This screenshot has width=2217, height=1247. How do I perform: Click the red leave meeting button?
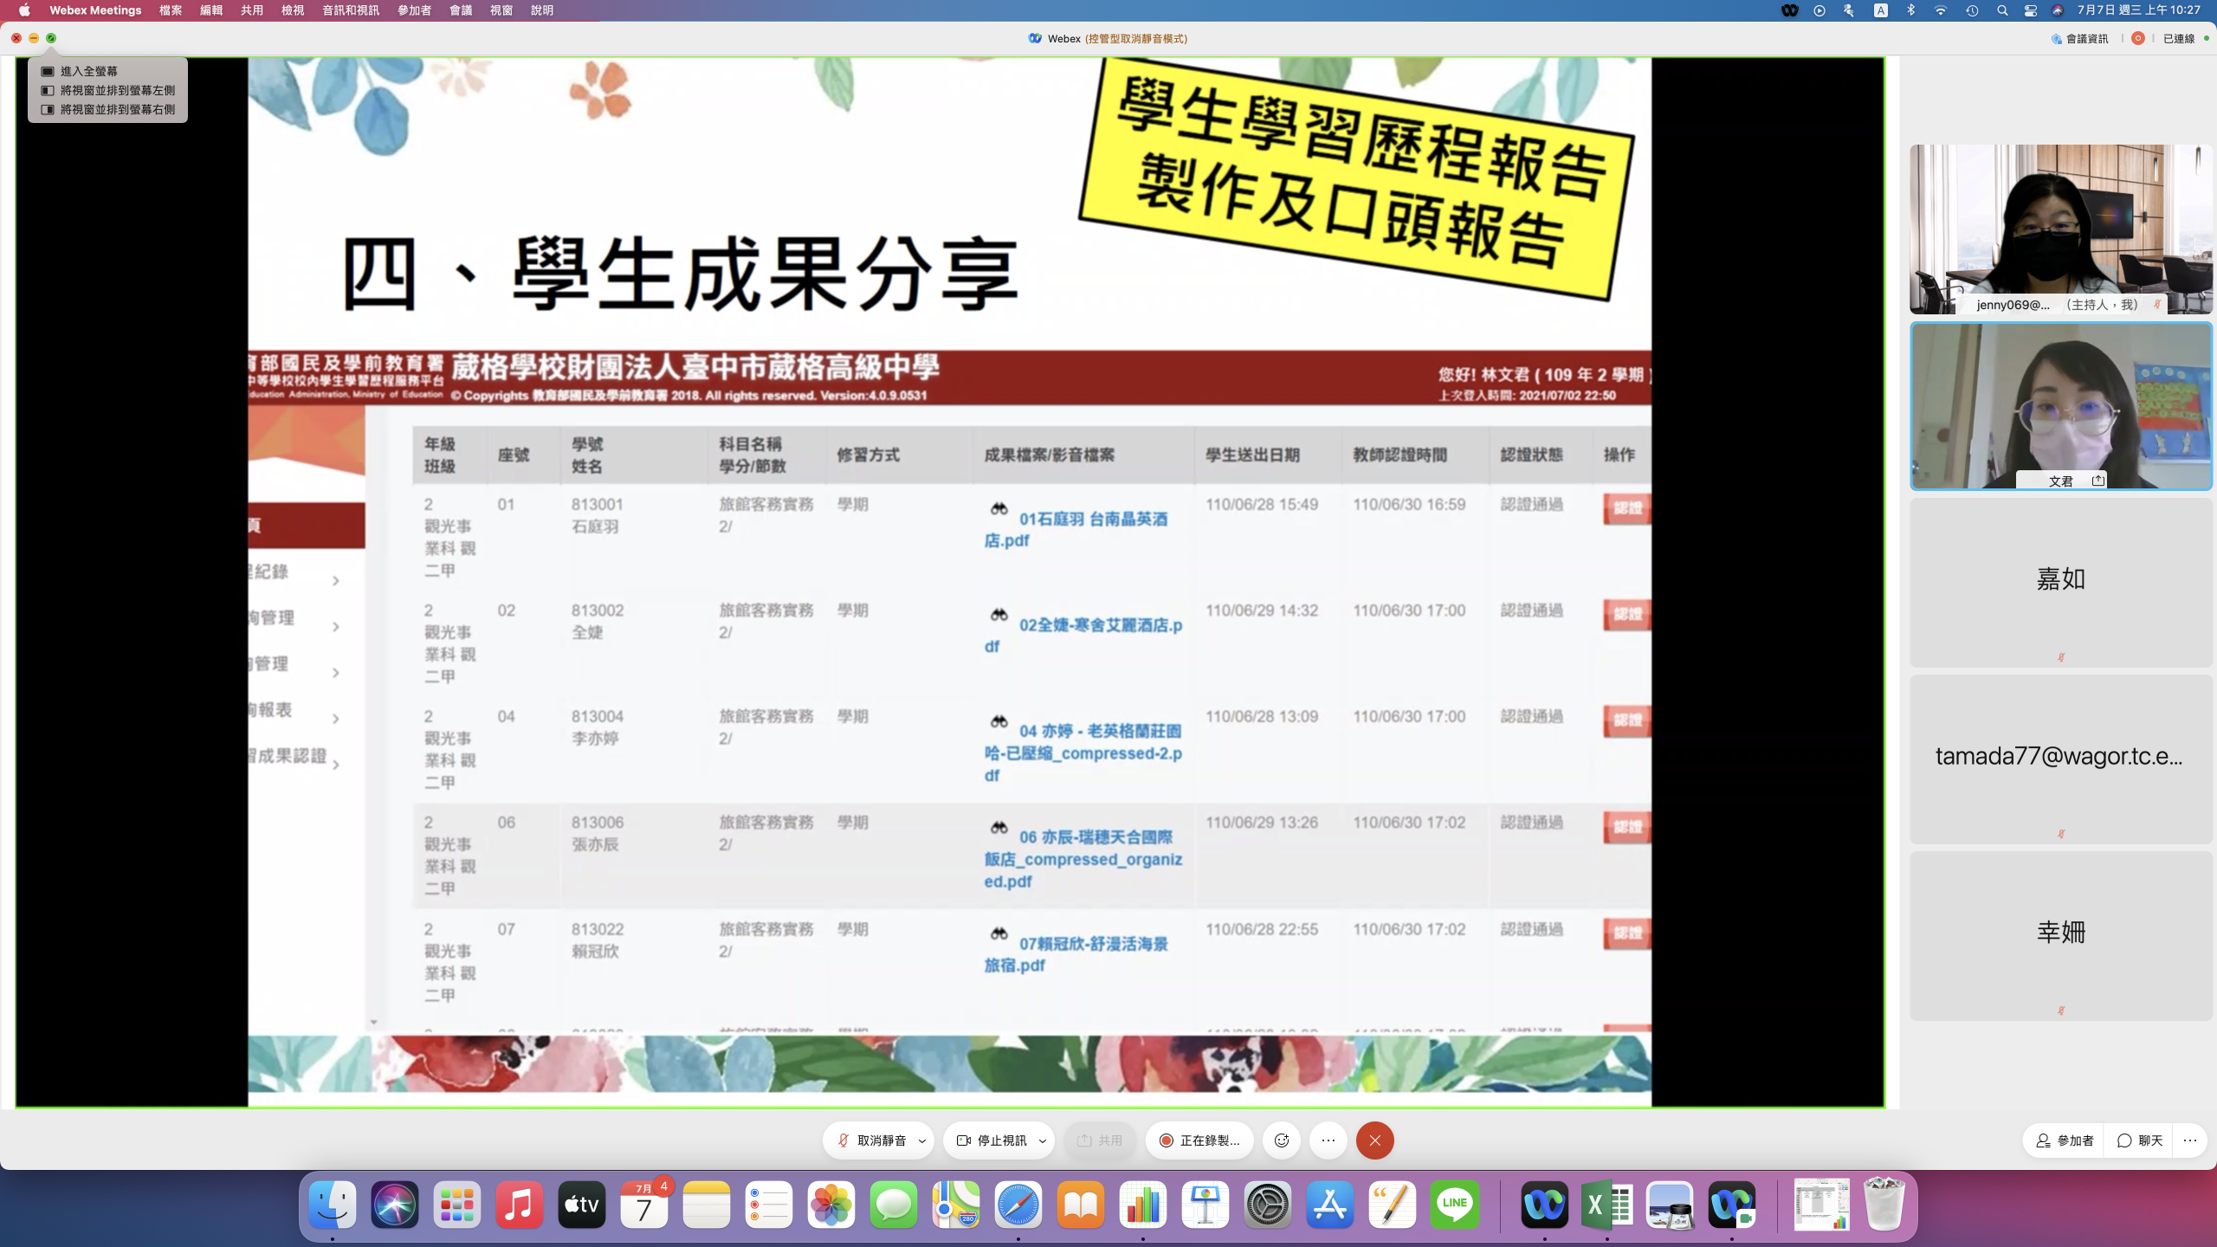tap(1374, 1140)
